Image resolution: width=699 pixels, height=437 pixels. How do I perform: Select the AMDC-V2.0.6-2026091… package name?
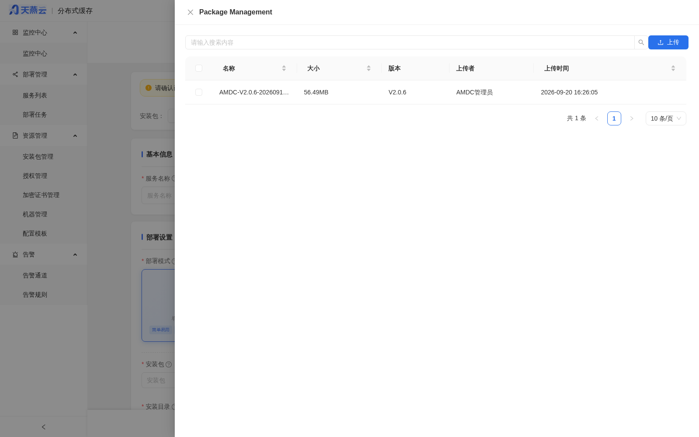click(254, 92)
